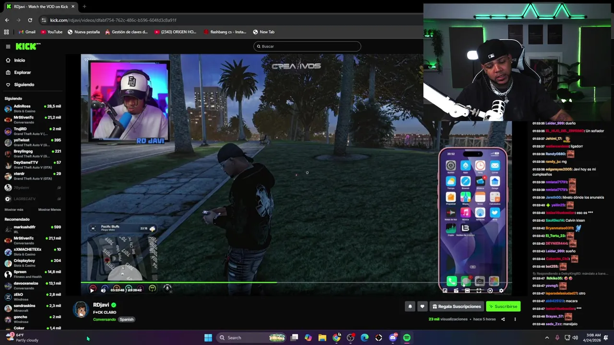Viewport: 614px width, 345px height.
Task: Open Discord from the taskbar
Action: [393, 338]
